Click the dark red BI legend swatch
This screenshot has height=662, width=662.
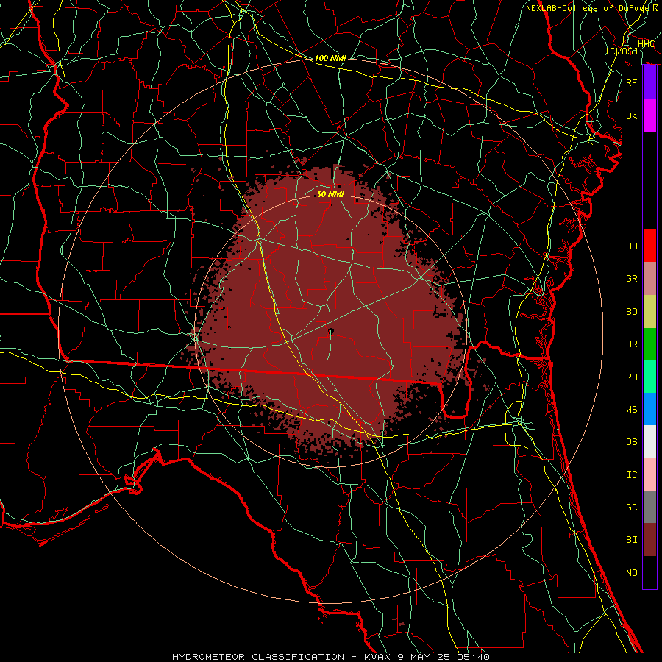[x=649, y=540]
